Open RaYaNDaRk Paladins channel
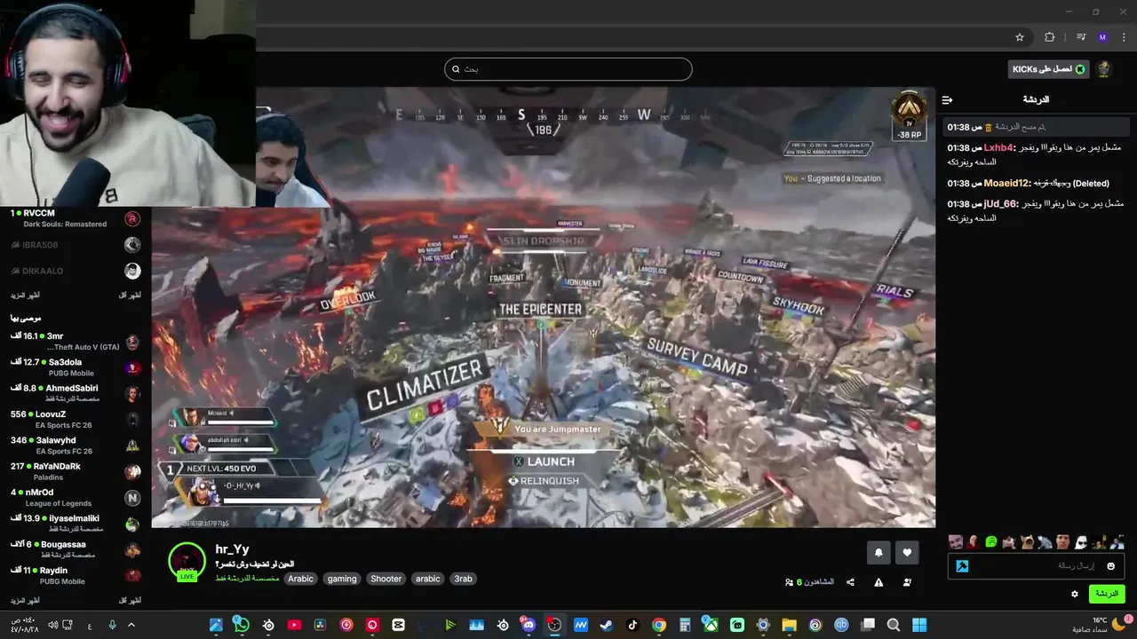Screen dimensions: 1137x639 point(76,471)
